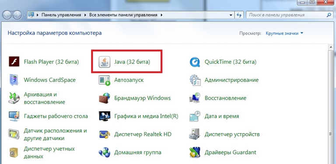336x164 pixels.
Task: Go back with the Back arrow button
Action: pyautogui.click(x=7, y=15)
